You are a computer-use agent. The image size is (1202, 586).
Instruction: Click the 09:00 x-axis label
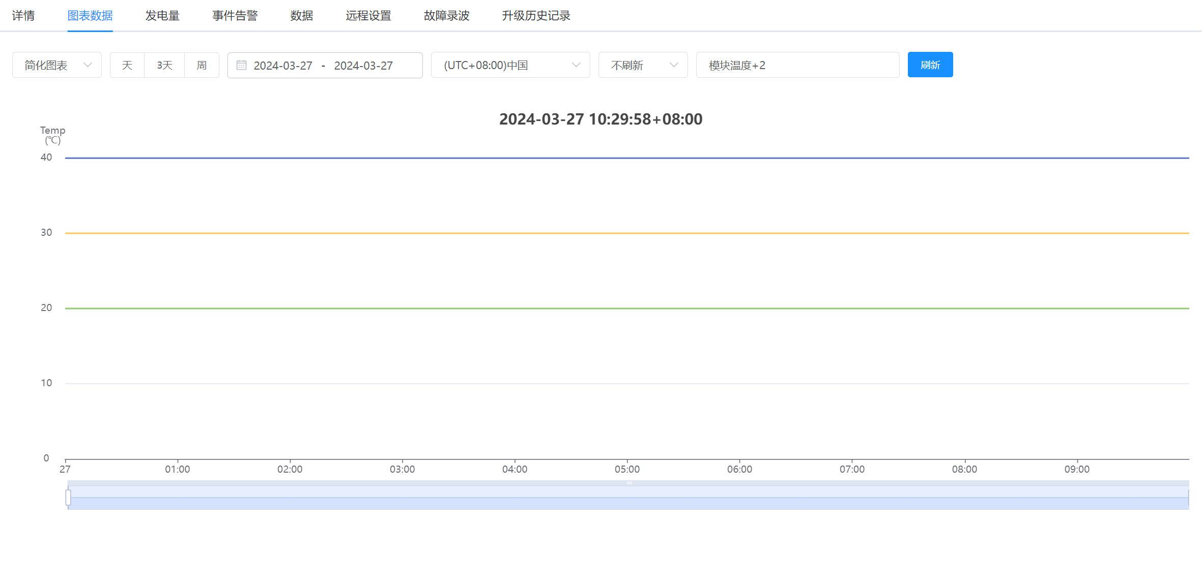pos(1077,469)
